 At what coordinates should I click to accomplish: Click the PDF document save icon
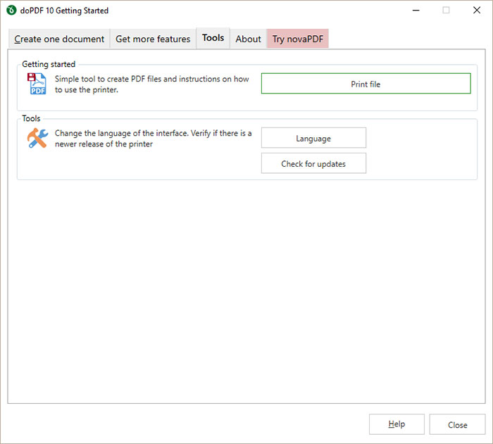[37, 84]
